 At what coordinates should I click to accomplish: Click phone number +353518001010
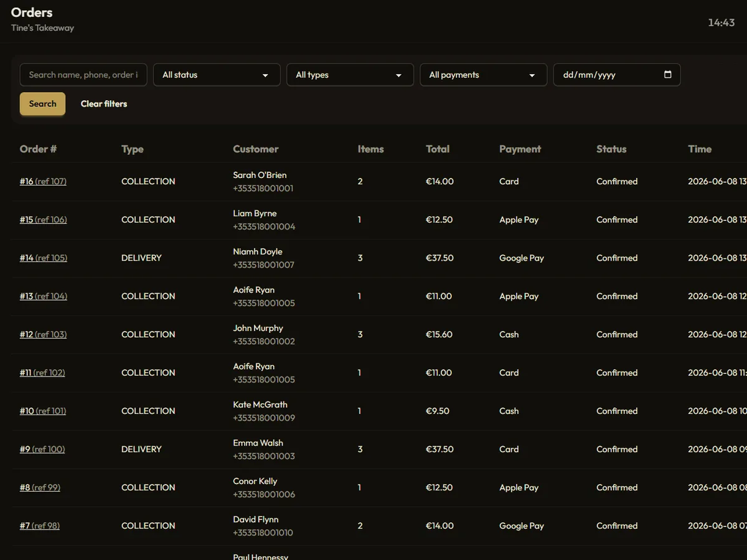pos(263,533)
